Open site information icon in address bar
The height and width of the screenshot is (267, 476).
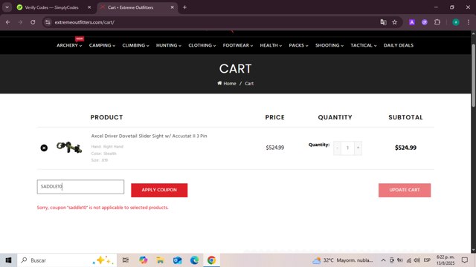(x=48, y=22)
